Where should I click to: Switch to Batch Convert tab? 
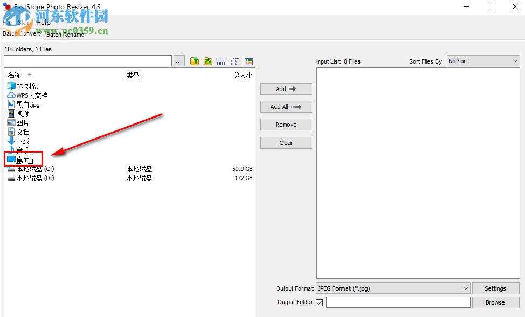pyautogui.click(x=22, y=33)
